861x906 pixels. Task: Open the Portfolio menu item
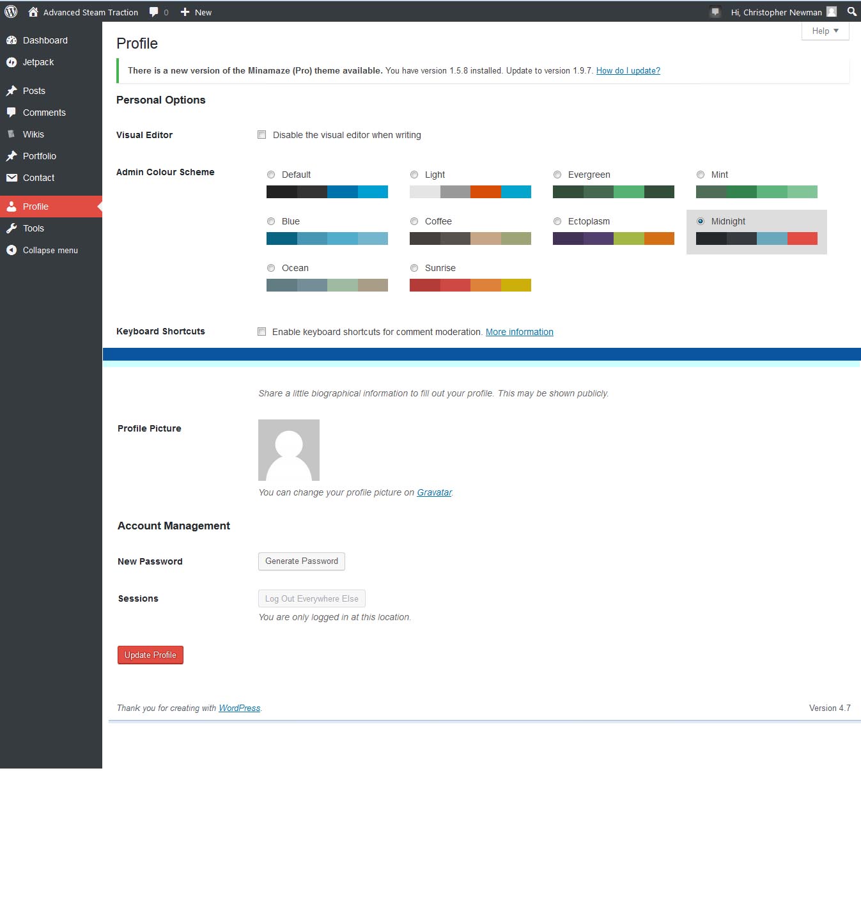(x=40, y=156)
